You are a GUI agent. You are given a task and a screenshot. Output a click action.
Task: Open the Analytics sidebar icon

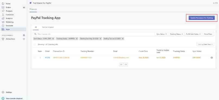point(3,18)
